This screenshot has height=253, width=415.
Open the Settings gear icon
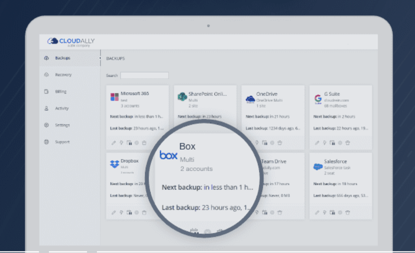click(x=46, y=125)
